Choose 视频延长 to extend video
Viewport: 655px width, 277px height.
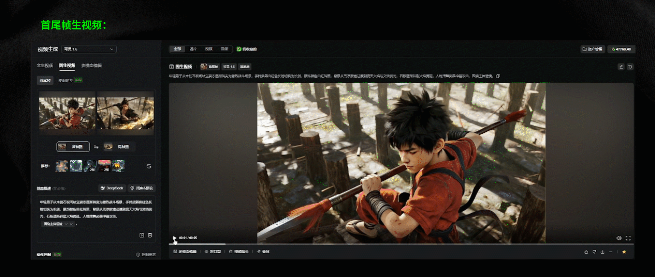pyautogui.click(x=239, y=251)
